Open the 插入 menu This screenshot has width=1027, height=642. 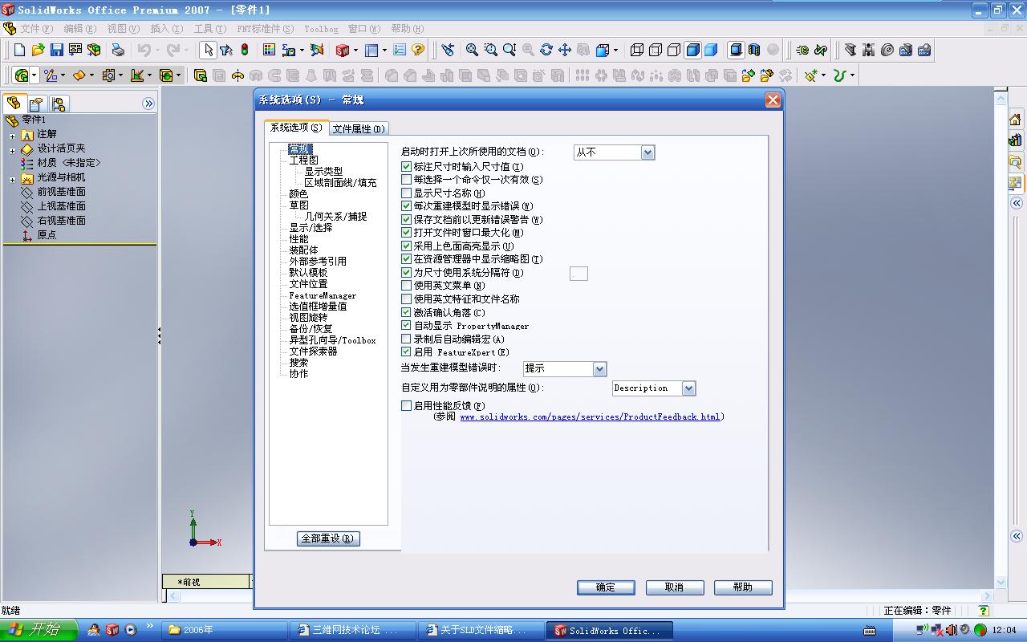167,29
